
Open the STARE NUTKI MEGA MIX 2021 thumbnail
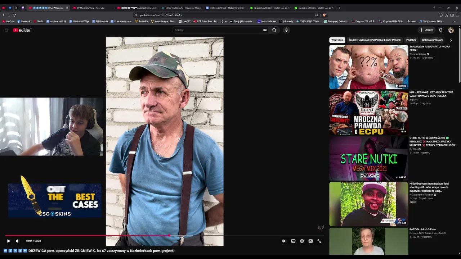(x=369, y=158)
